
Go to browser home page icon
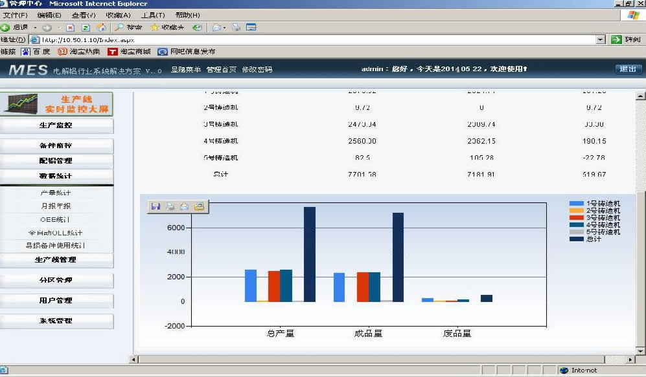(101, 28)
